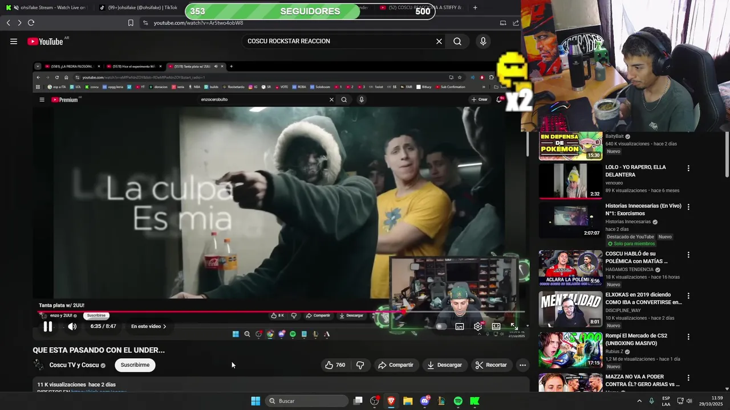Switch to theater mode
The width and height of the screenshot is (730, 410).
click(x=496, y=326)
